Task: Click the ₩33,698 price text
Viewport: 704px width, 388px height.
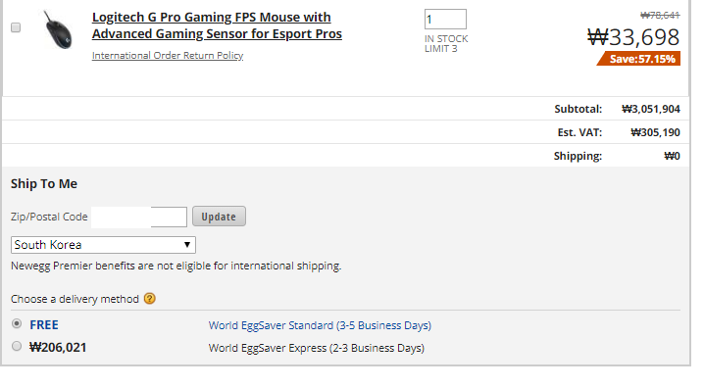Action: click(x=633, y=37)
